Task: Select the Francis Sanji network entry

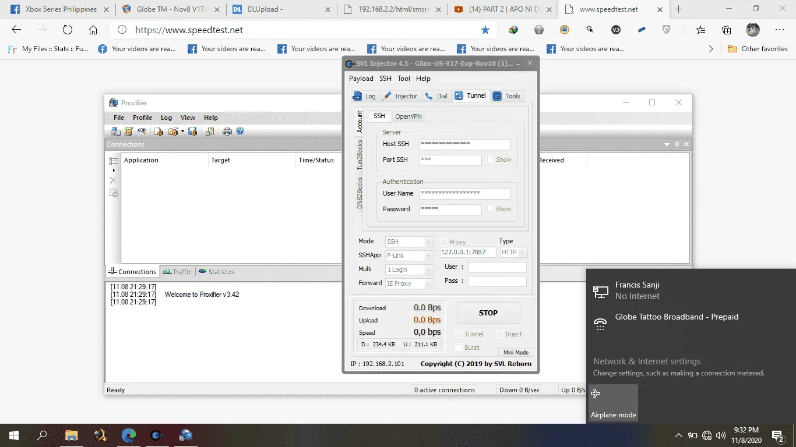Action: point(691,291)
